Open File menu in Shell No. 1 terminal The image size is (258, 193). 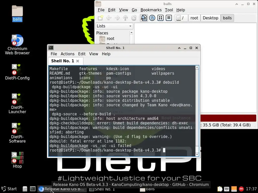click(x=54, y=54)
